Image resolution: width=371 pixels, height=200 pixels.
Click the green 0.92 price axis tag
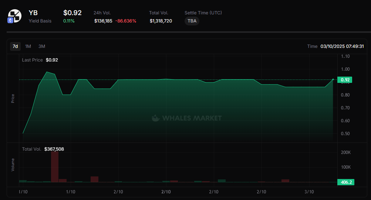[345, 80]
